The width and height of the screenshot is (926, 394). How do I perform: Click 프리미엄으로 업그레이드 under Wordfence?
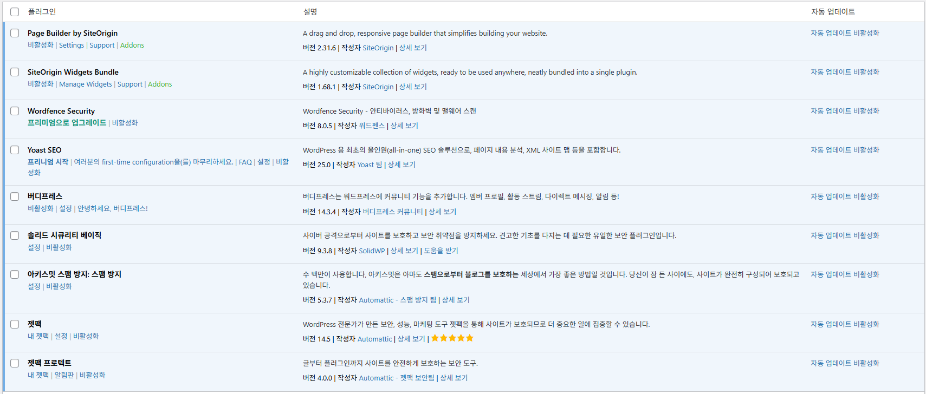pos(67,123)
